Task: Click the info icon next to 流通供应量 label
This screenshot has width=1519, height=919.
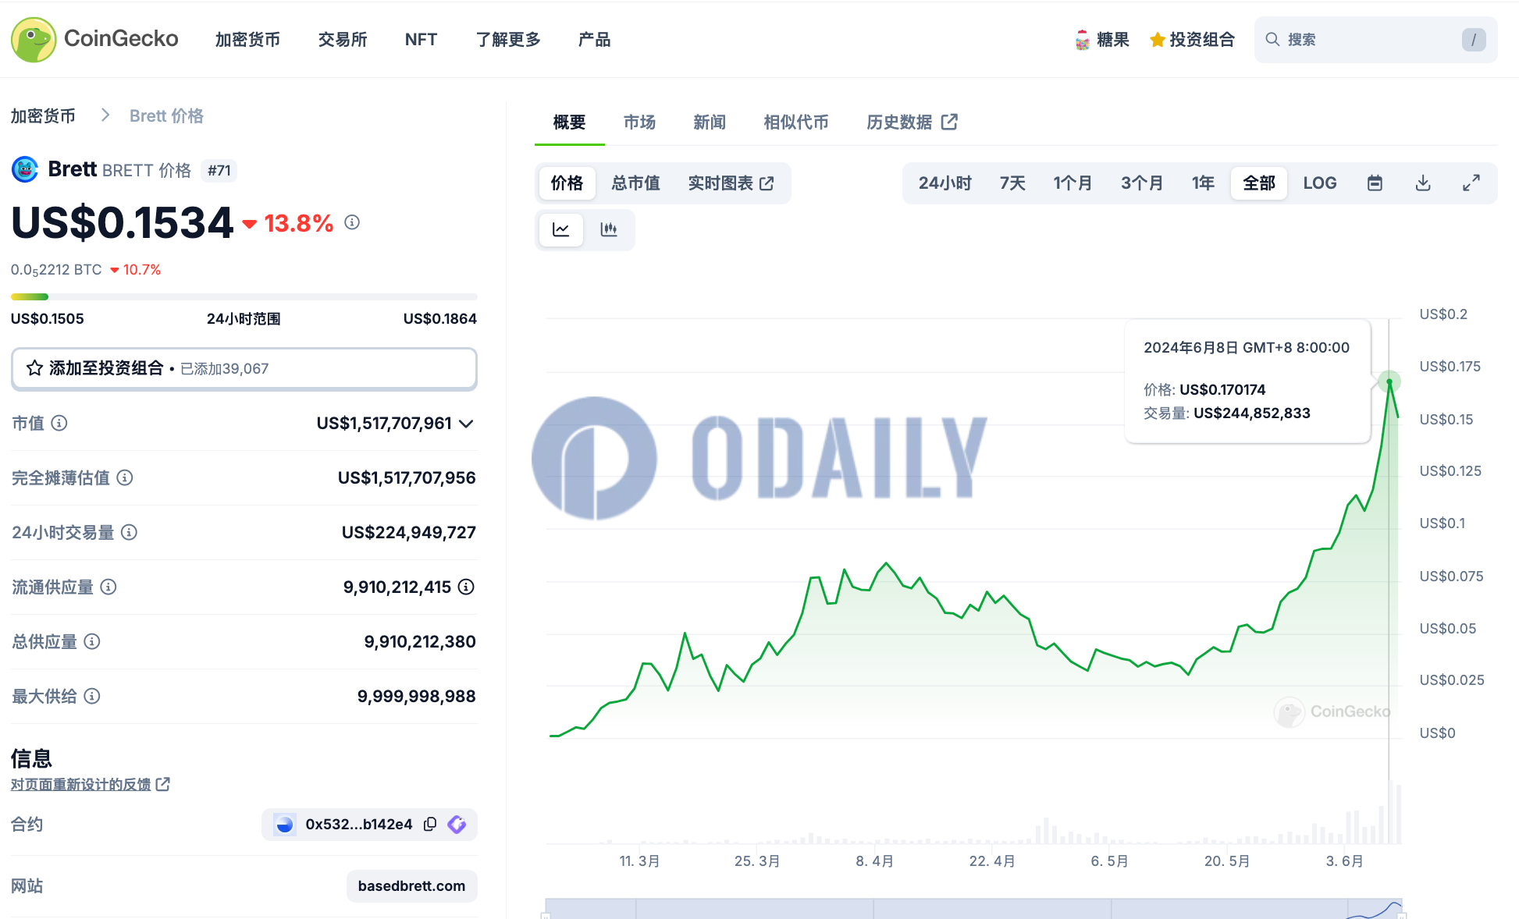Action: 108,587
